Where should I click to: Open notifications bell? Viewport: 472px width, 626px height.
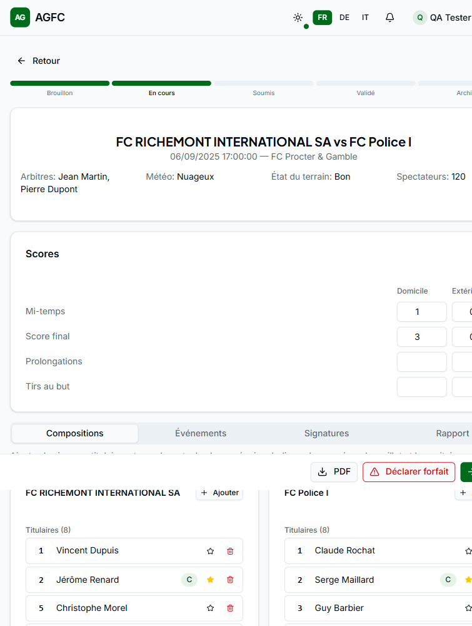pos(390,18)
